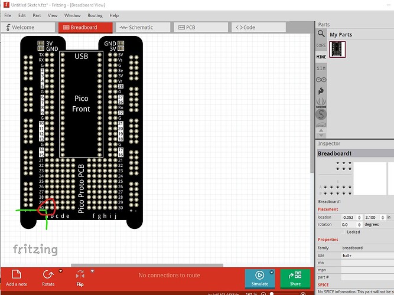This screenshot has width=394, height=295.
Task: Select the CORE parts bin
Action: click(x=321, y=45)
